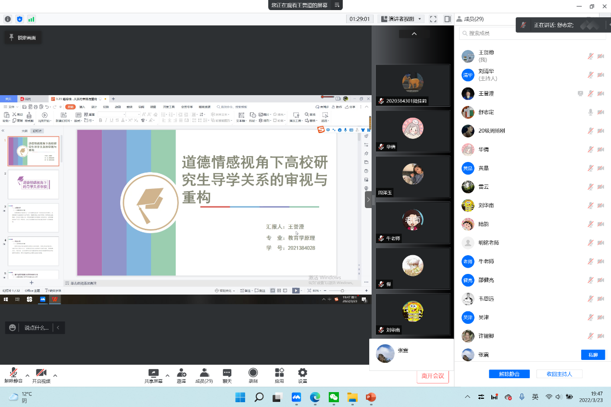
Task: Open the 演讲者视图 view dropdown
Action: click(402, 19)
